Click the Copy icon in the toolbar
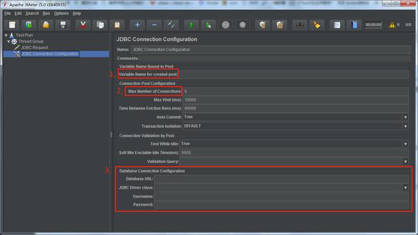The image size is (418, 235). [x=100, y=25]
